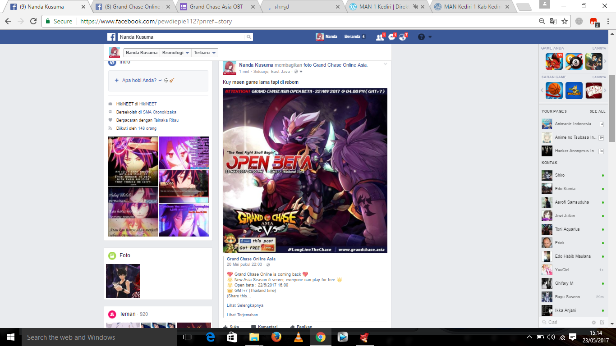
Task: Open the Messenger messages icon
Action: (x=391, y=37)
